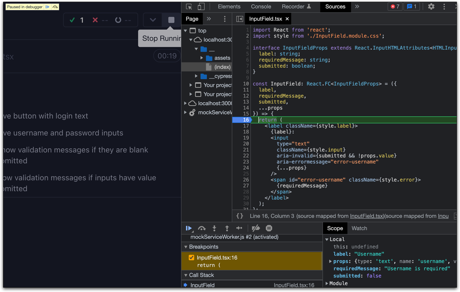Uncheck the InputField.tsx:16 breakpoint
The width and height of the screenshot is (460, 292).
191,257
